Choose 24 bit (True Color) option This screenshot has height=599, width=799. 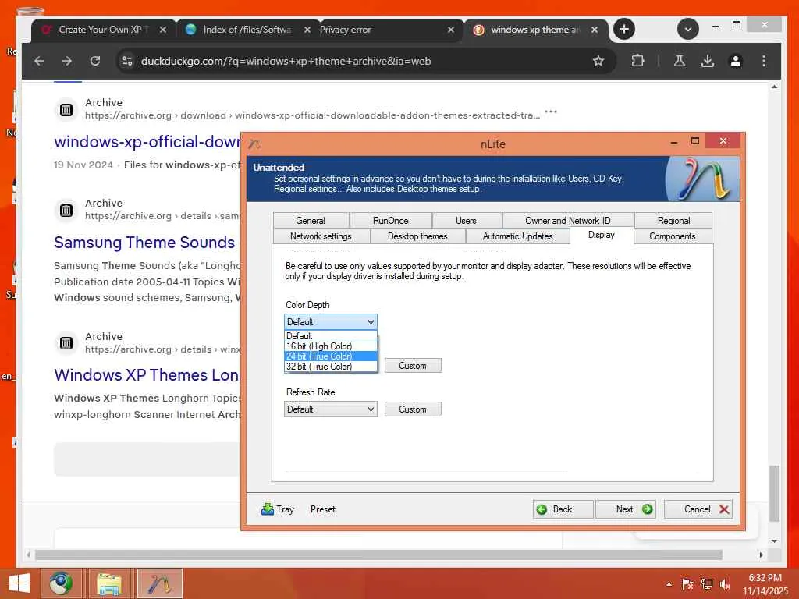click(x=331, y=356)
